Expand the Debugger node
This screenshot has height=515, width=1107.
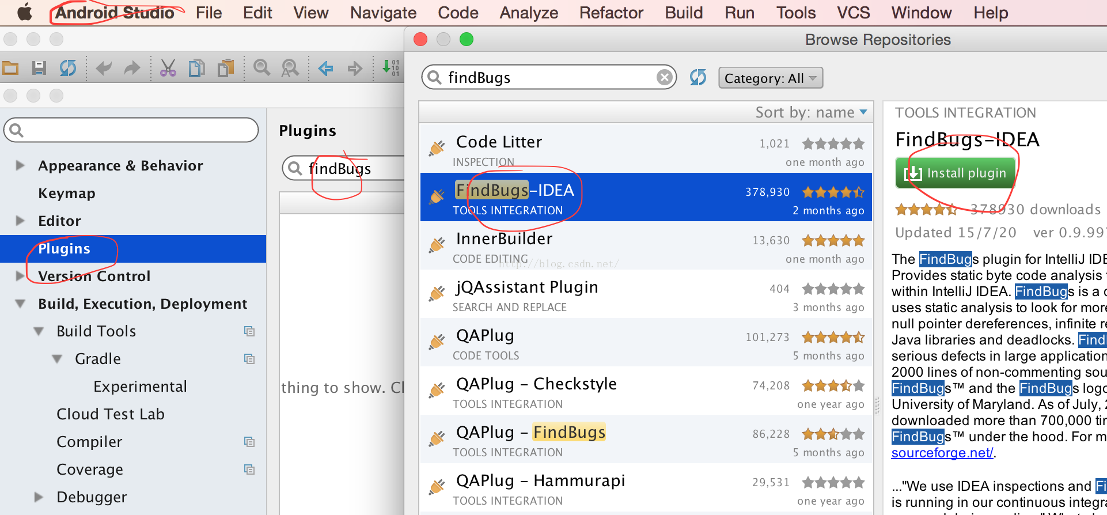[39, 497]
